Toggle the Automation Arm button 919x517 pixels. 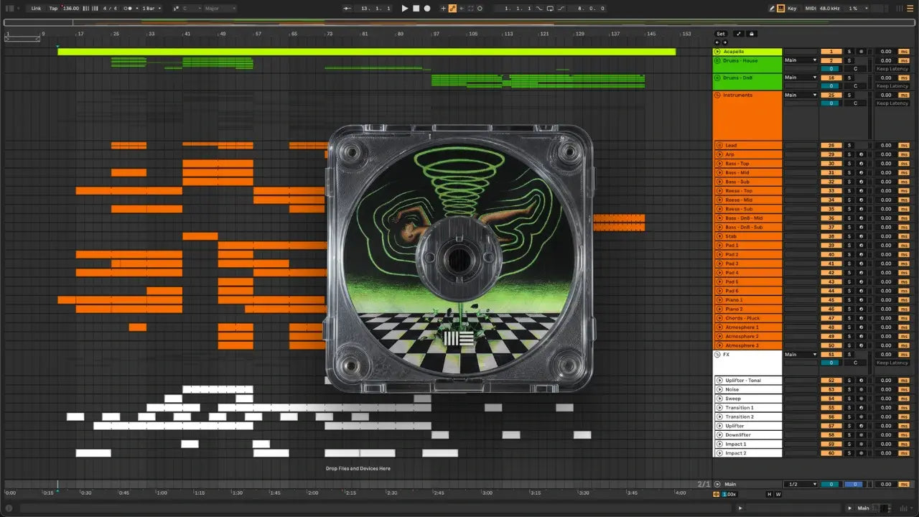pos(452,9)
